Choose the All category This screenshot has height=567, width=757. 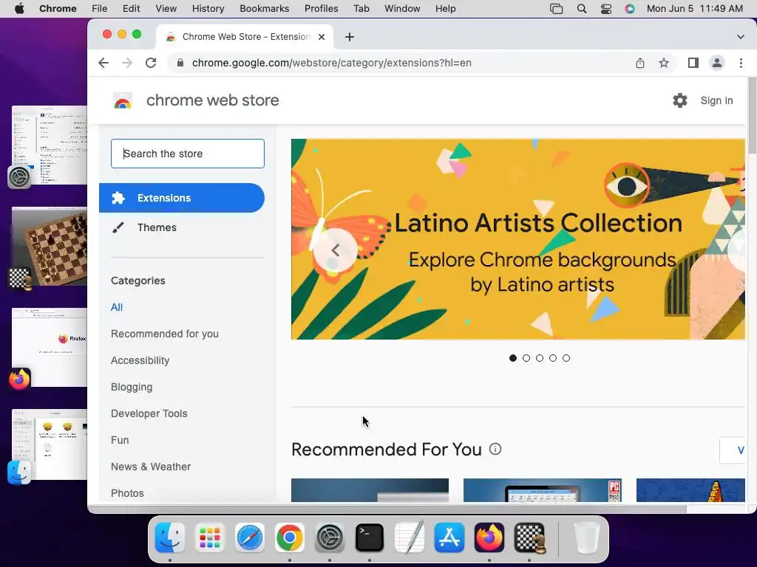pyautogui.click(x=117, y=307)
